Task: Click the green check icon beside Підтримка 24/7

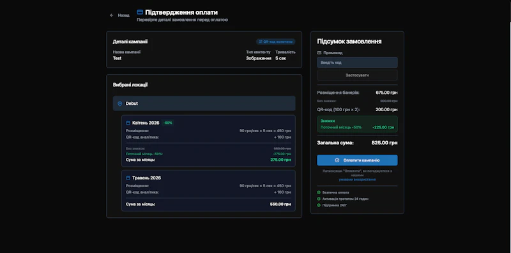Action: pos(319,205)
